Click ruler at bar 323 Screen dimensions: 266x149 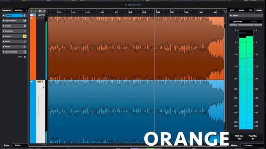(201, 12)
